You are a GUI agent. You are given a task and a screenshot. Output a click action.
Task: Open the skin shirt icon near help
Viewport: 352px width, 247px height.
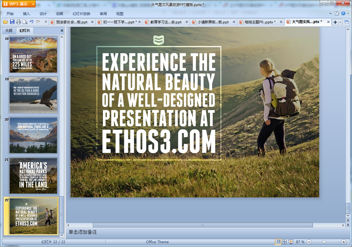click(337, 14)
